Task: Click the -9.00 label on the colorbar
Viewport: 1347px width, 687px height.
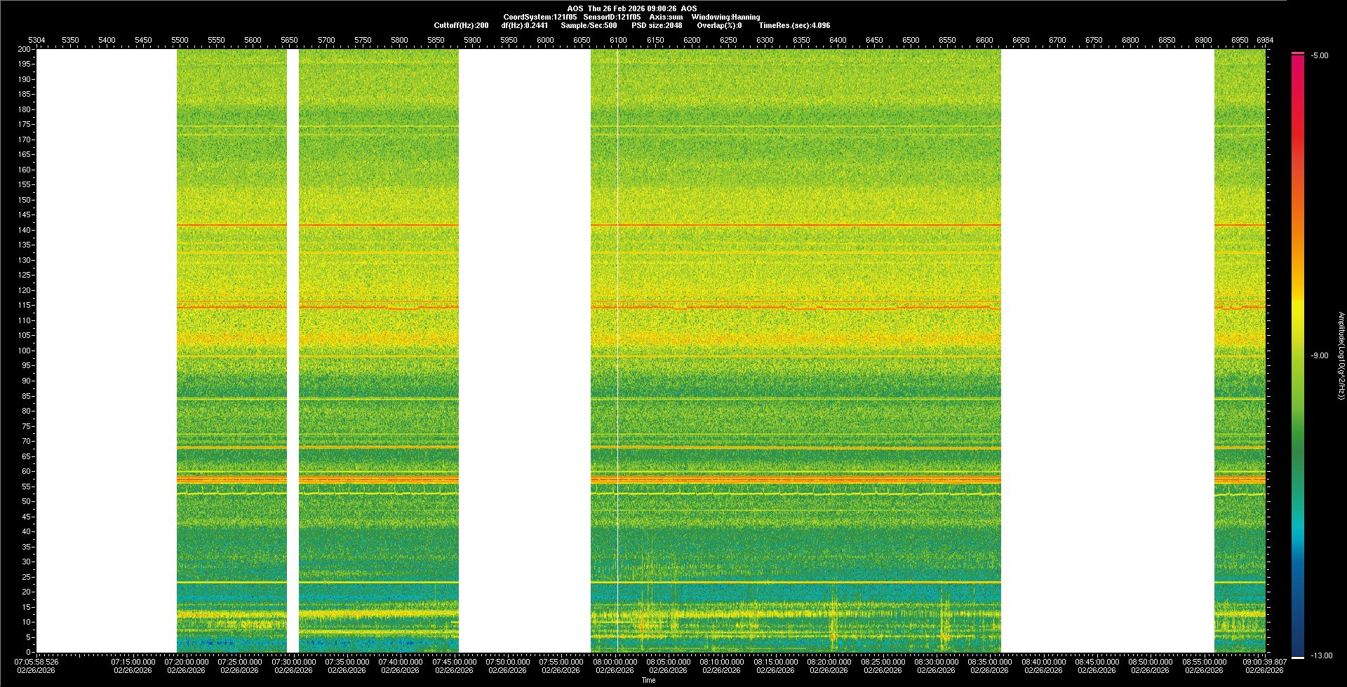Action: click(x=1319, y=355)
